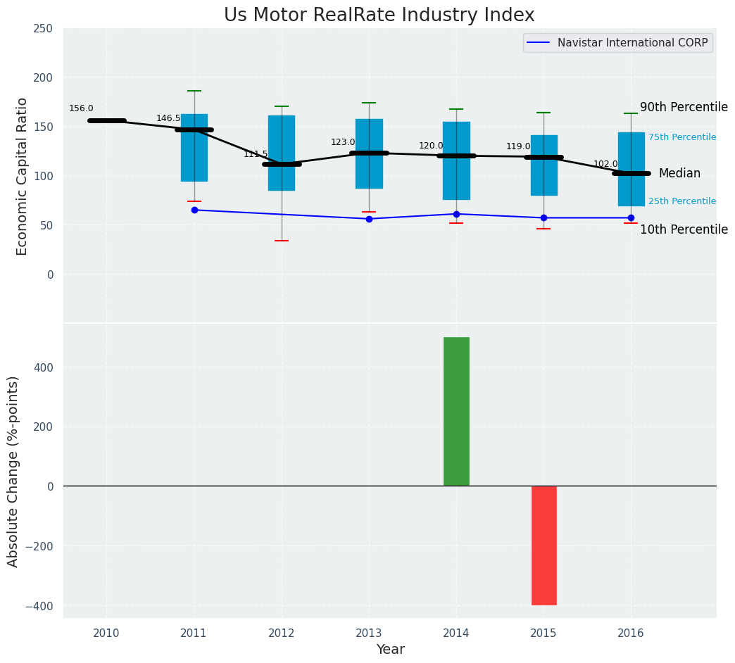Image resolution: width=735 pixels, height=663 pixels.
Task: Click the Navistar data point for 2011
Action: [194, 210]
